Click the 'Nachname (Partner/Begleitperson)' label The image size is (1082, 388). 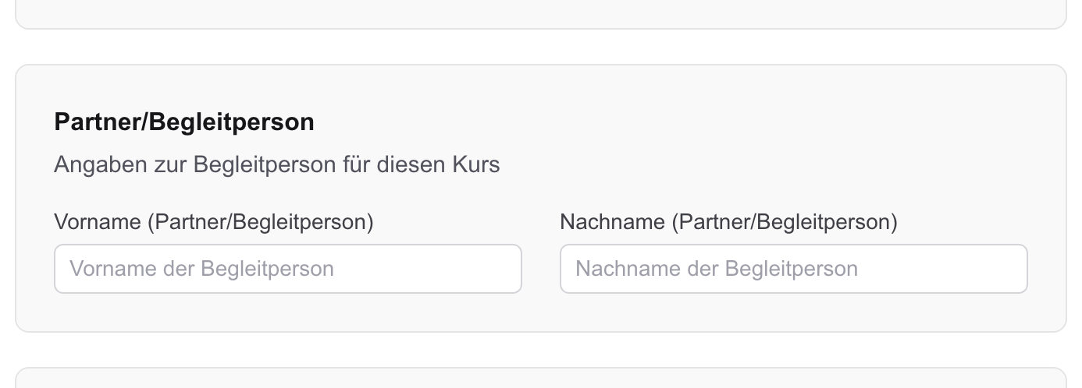pyautogui.click(x=728, y=222)
